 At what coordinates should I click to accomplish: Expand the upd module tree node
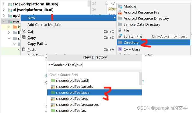click(4, 15)
